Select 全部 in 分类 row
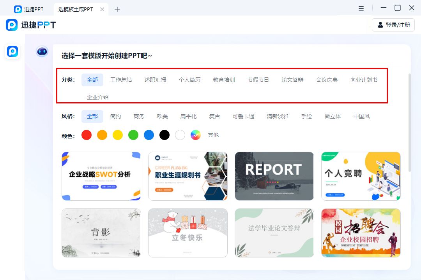 tap(92, 80)
